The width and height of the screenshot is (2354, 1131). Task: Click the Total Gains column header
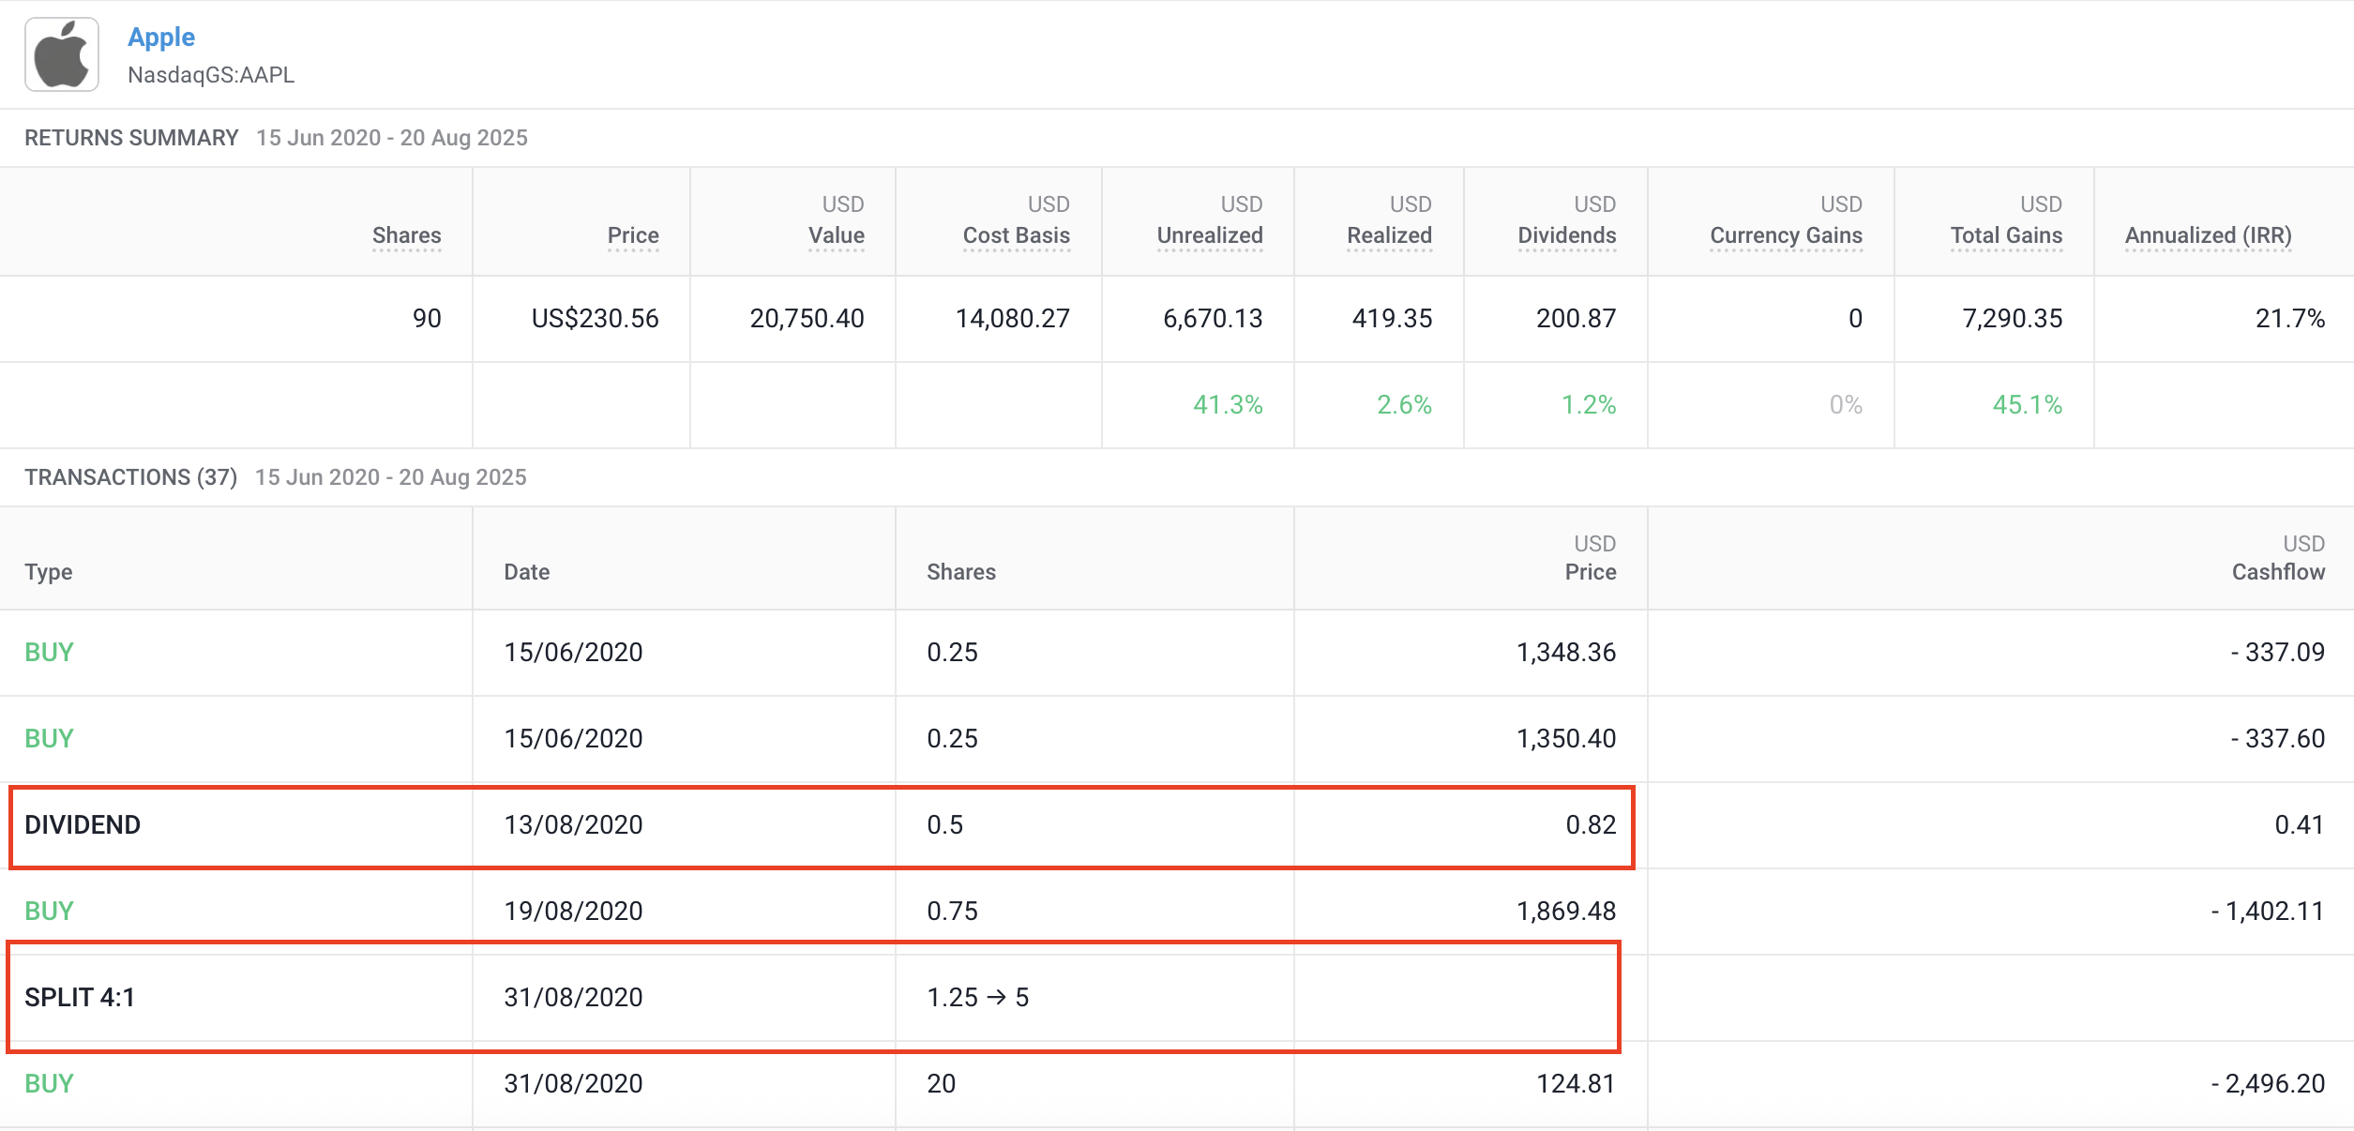pyautogui.click(x=2006, y=235)
